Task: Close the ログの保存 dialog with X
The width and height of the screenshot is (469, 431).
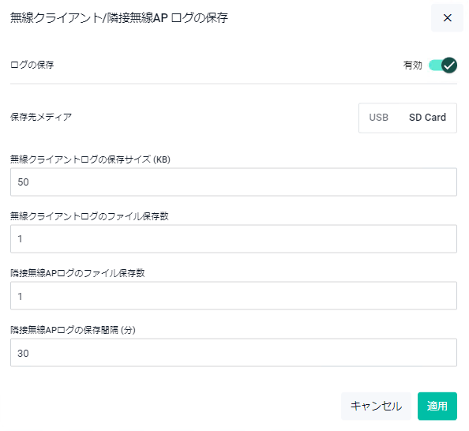Action: 447,18
